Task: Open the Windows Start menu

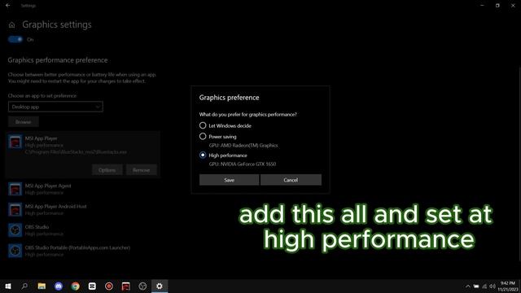Action: click(8, 286)
